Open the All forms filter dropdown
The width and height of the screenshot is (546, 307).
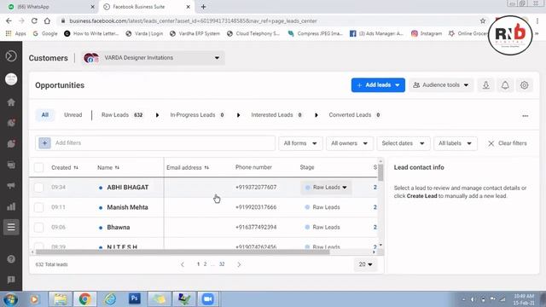pos(300,143)
